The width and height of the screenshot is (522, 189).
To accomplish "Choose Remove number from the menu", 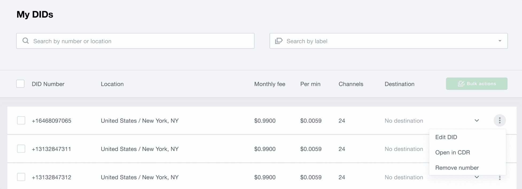I will pyautogui.click(x=457, y=168).
